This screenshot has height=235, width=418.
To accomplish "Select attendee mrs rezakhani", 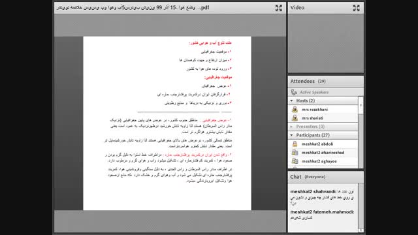I will (x=323, y=110).
